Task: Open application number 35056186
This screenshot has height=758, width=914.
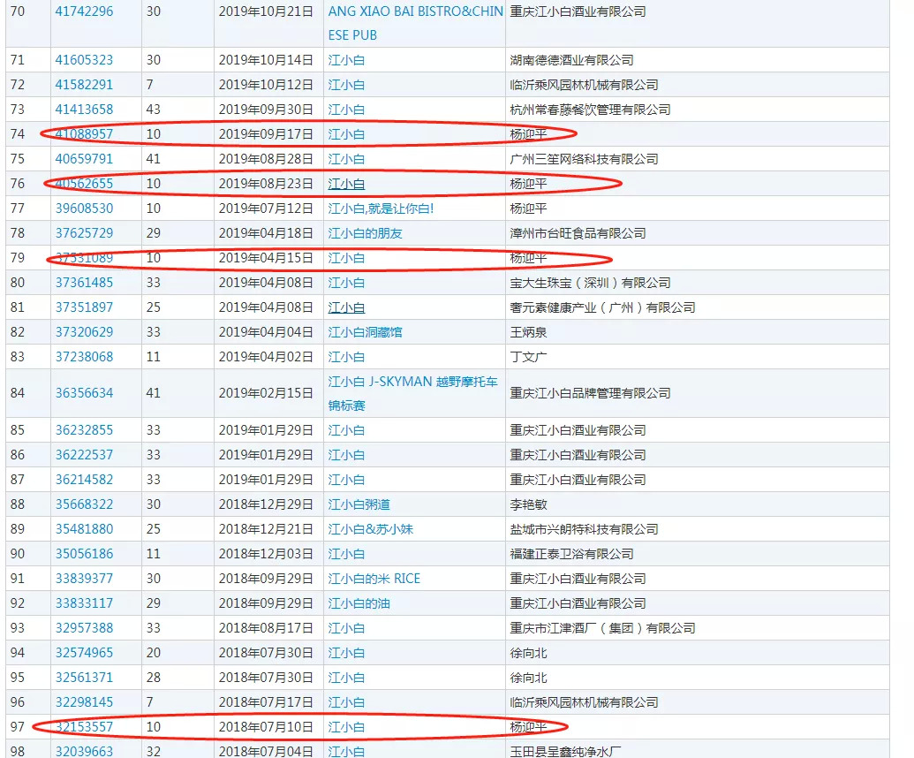Action: pyautogui.click(x=84, y=554)
